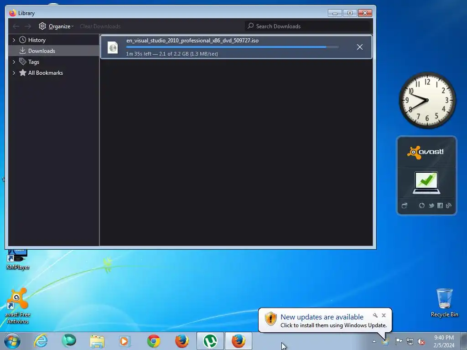
Task: Click Show desktop button at taskbar end
Action: [x=463, y=341]
